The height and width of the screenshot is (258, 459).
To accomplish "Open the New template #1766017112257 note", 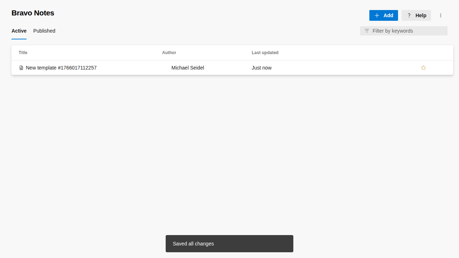I will (x=61, y=68).
